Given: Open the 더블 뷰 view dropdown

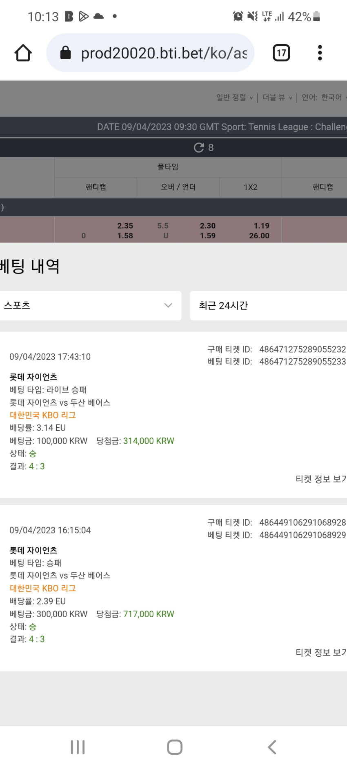Looking at the screenshot, I should pyautogui.click(x=278, y=98).
